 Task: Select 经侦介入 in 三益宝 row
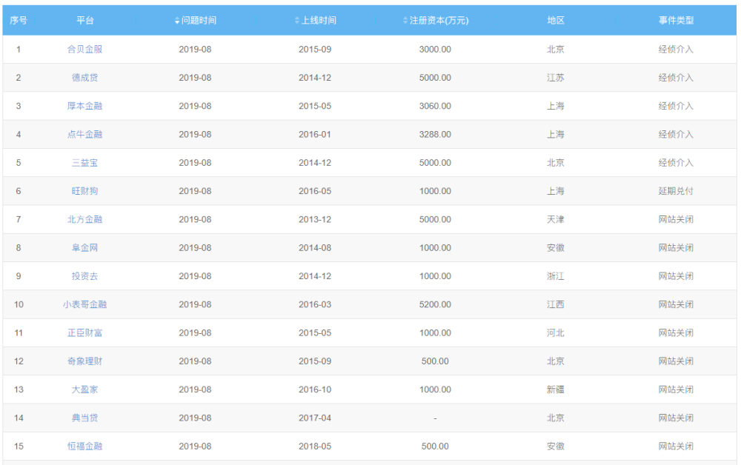click(x=677, y=162)
